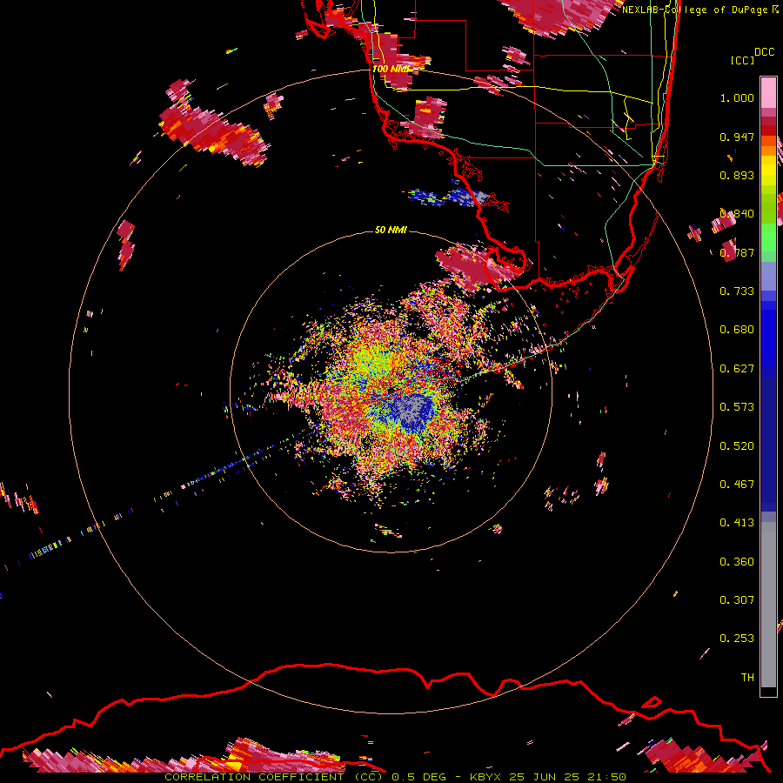783x783 pixels.
Task: Click the 0.627 scale value
Action: pyautogui.click(x=737, y=369)
